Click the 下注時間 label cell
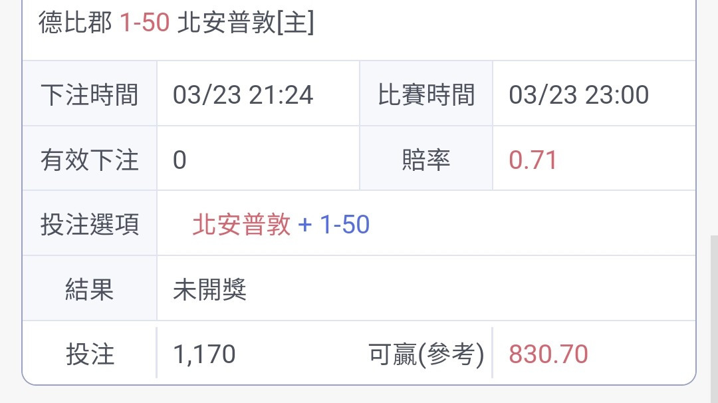Screen dimensions: 718x403 point(90,94)
